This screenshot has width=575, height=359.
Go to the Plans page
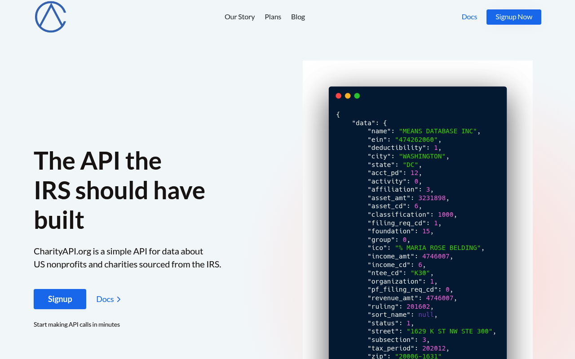point(273,17)
